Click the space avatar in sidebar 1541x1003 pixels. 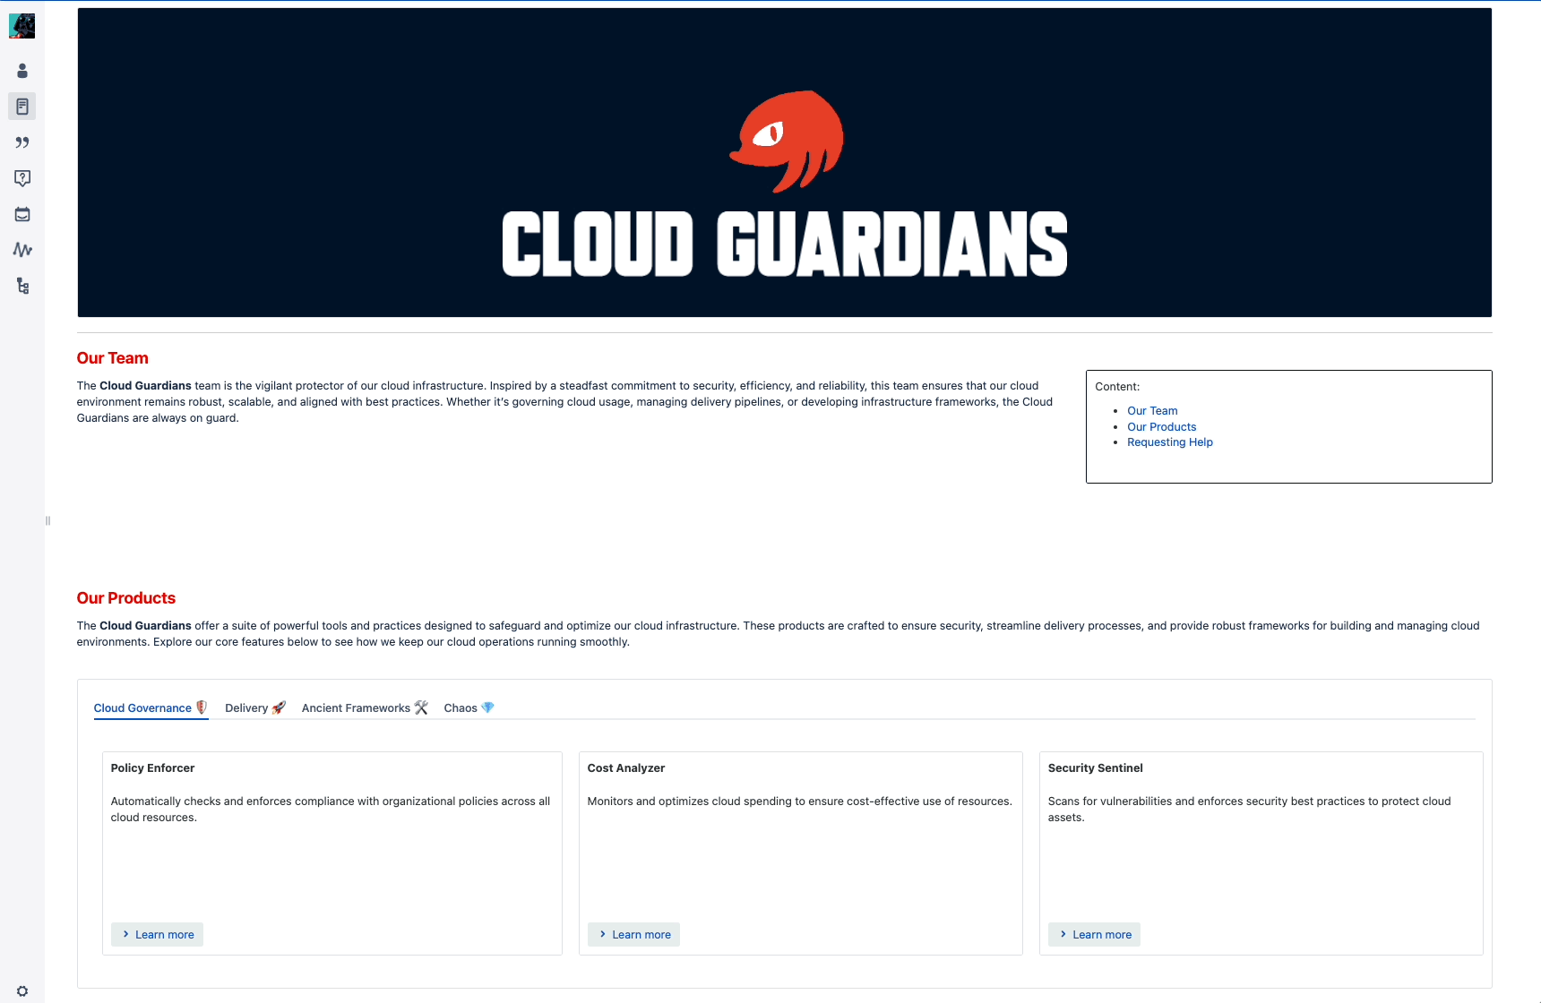pos(22,26)
